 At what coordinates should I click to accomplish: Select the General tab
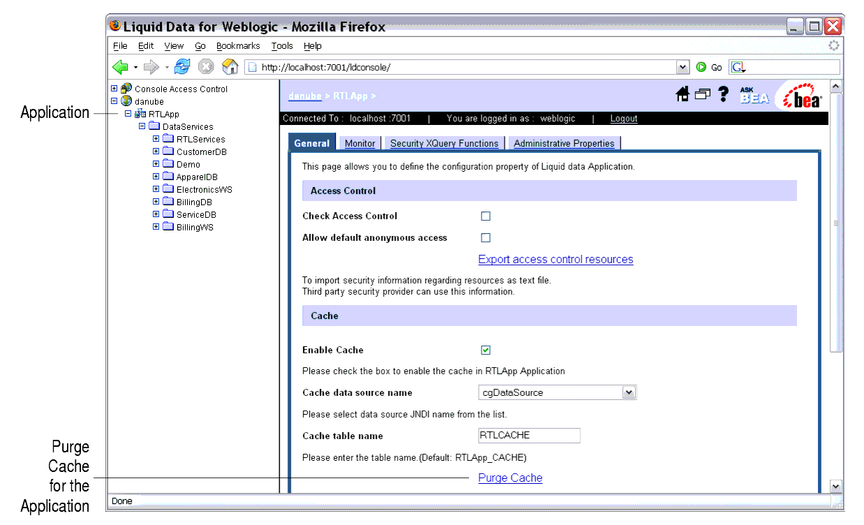pos(312,143)
